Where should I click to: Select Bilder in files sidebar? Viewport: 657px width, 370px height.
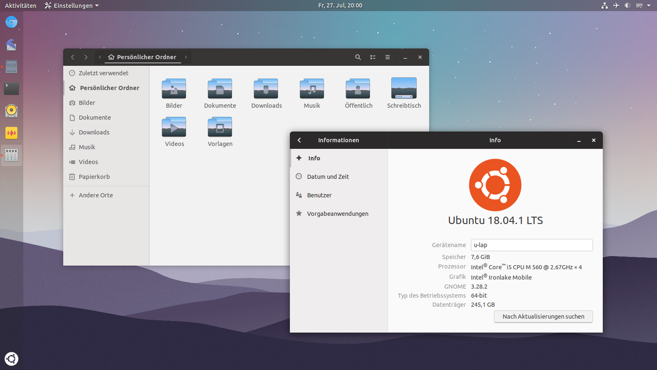pos(106,103)
